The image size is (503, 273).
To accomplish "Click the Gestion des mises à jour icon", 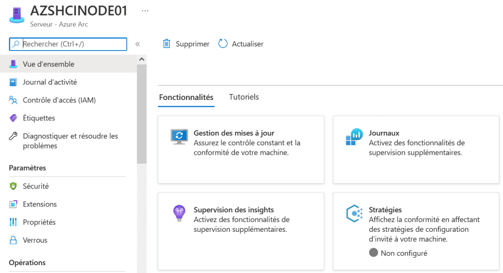I will click(x=179, y=136).
